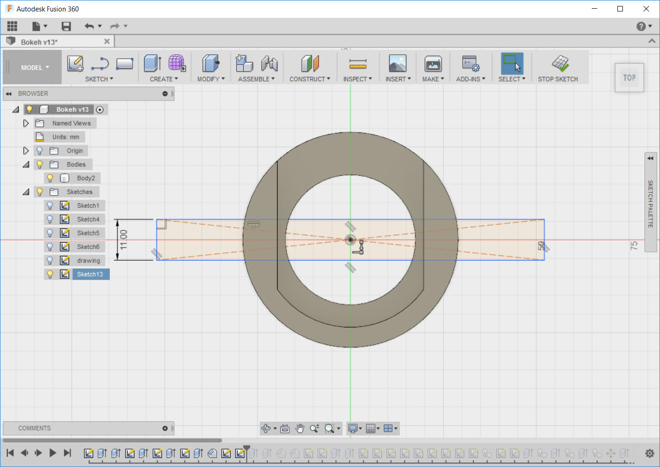This screenshot has width=660, height=467.
Task: Select the Pan hand tool
Action: pyautogui.click(x=300, y=429)
